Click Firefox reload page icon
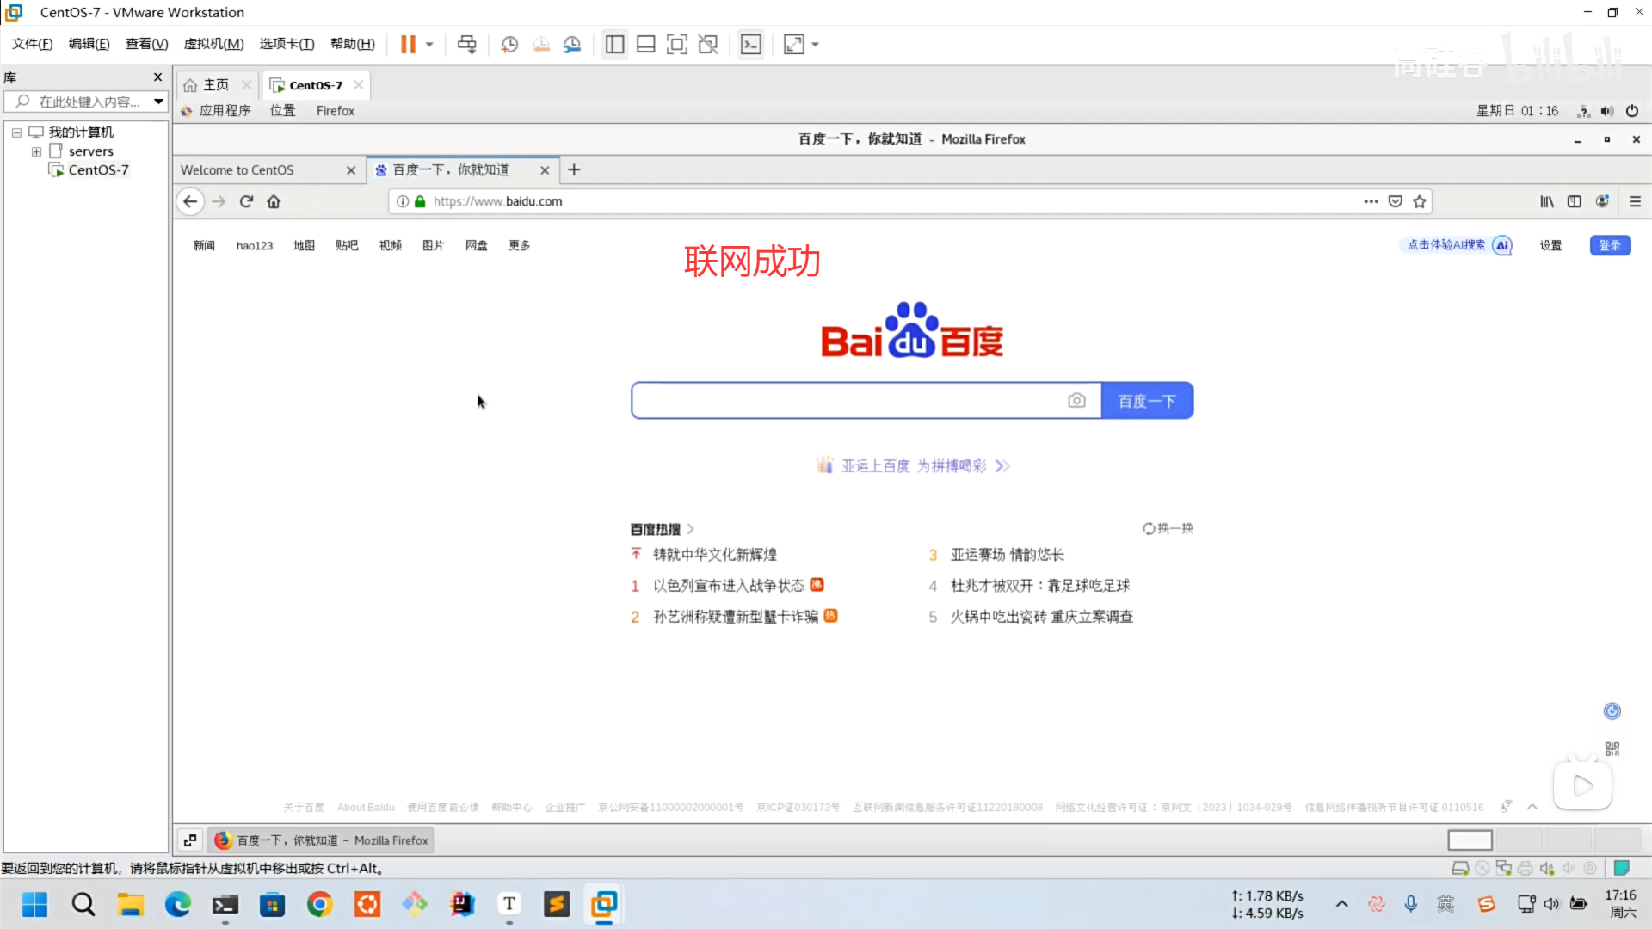 point(246,201)
